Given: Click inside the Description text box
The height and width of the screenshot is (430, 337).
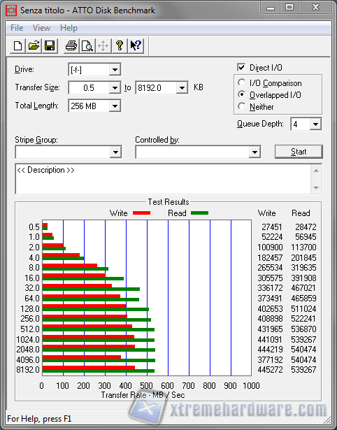Looking at the screenshot, I should point(164,179).
